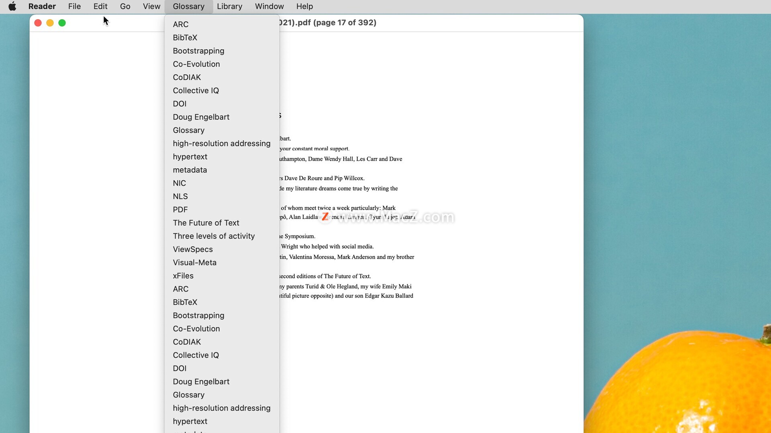Viewport: 771px width, 433px height.
Task: Pick the CoDIAK entry above the first Collective IQ
Action: [222, 77]
